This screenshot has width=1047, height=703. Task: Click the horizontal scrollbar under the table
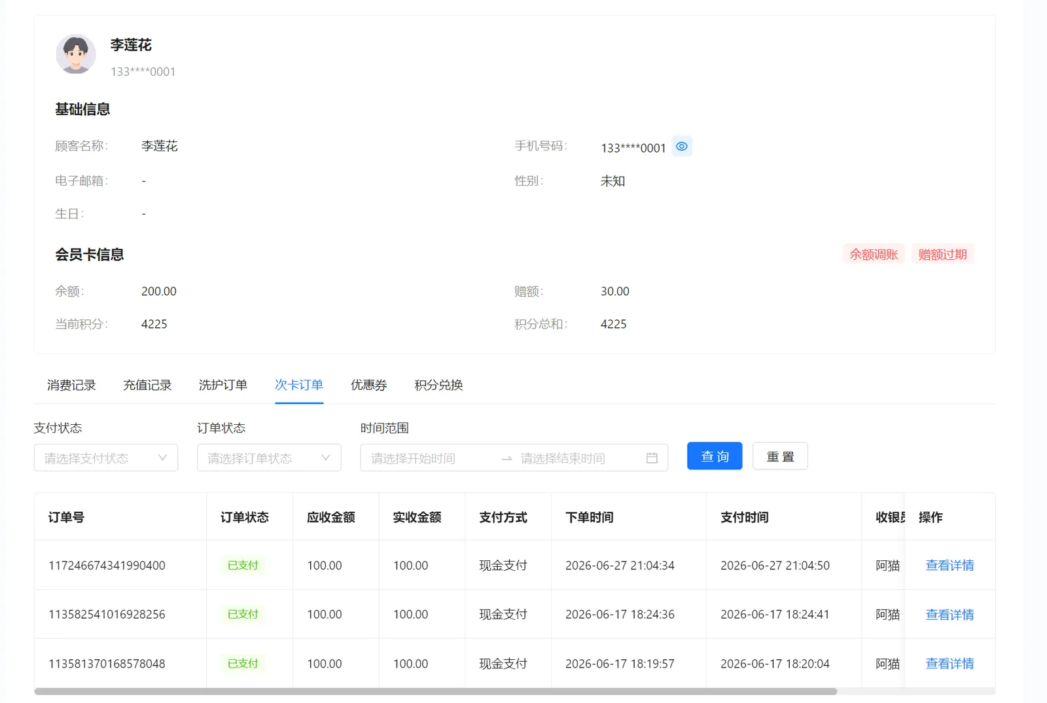(x=436, y=691)
